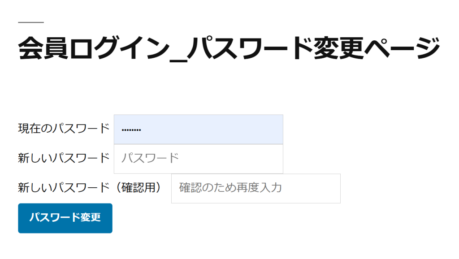
Task: Click the masked dots in current password field
Action: click(x=131, y=130)
